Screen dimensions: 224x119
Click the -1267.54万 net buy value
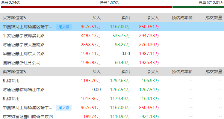tap(148, 90)
